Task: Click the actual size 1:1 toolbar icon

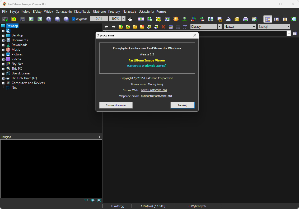Action: click(x=66, y=19)
